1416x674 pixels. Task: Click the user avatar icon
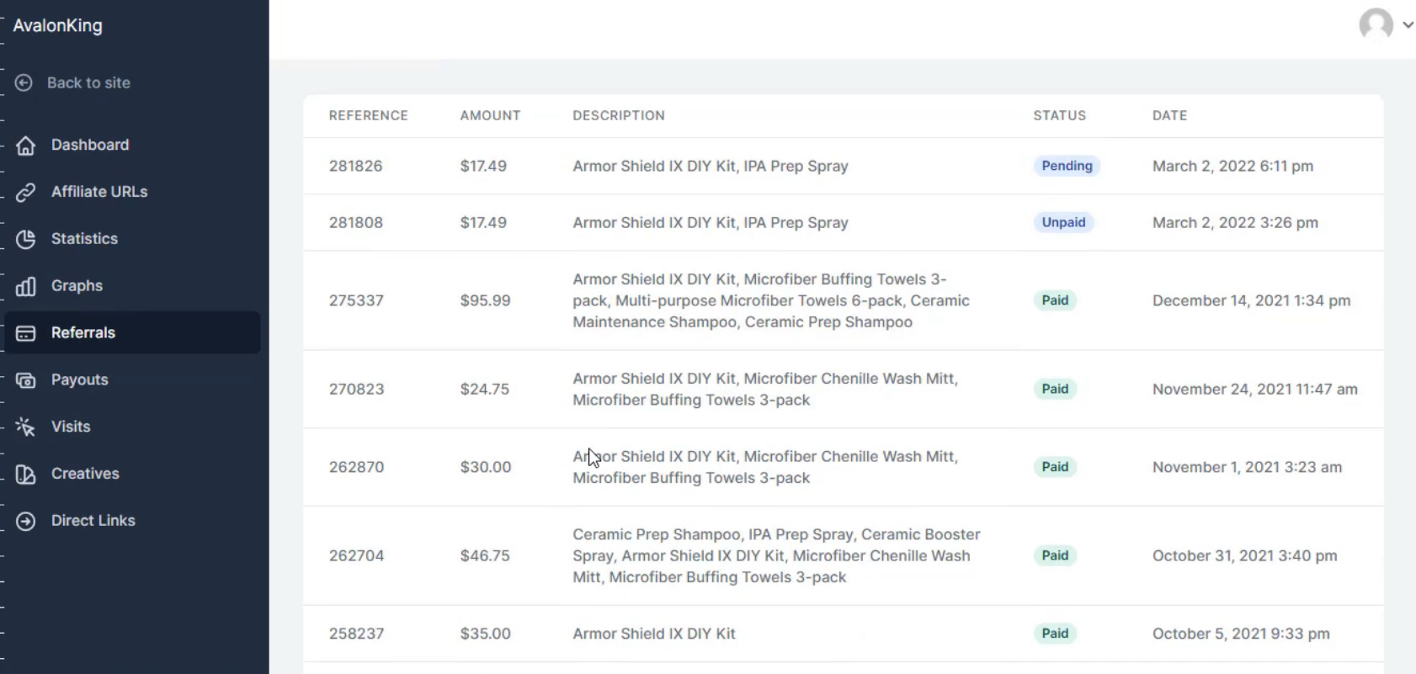[x=1376, y=24]
